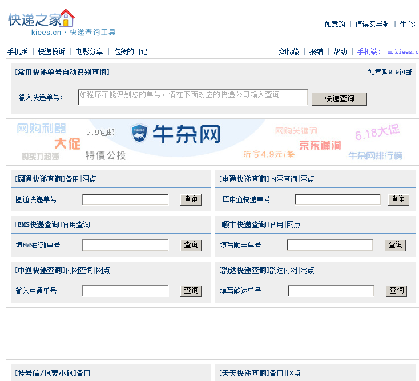Open 吃货的日记 menu link

pyautogui.click(x=130, y=51)
